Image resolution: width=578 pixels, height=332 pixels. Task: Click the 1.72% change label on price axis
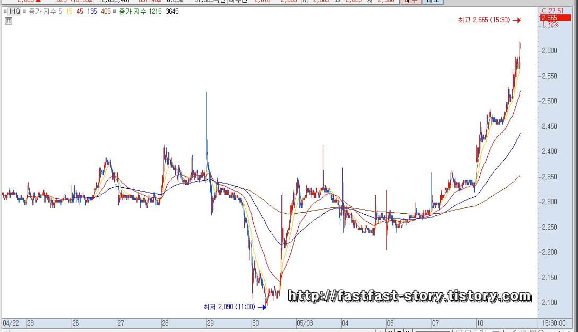[550, 25]
